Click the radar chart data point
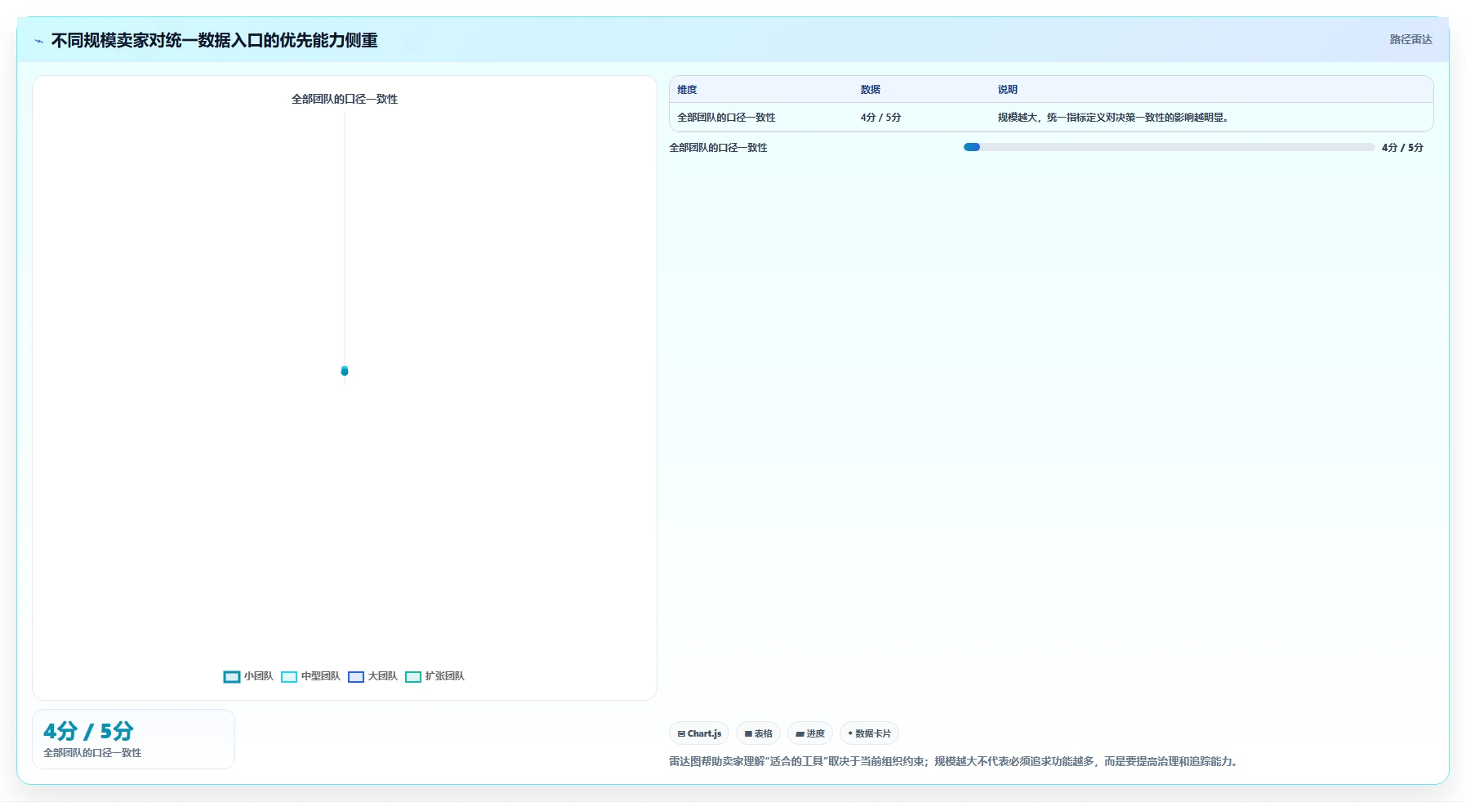Screen dimensions: 1466x802 click(345, 371)
